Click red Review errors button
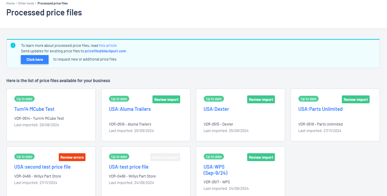This screenshot has height=196, width=387. [72, 157]
